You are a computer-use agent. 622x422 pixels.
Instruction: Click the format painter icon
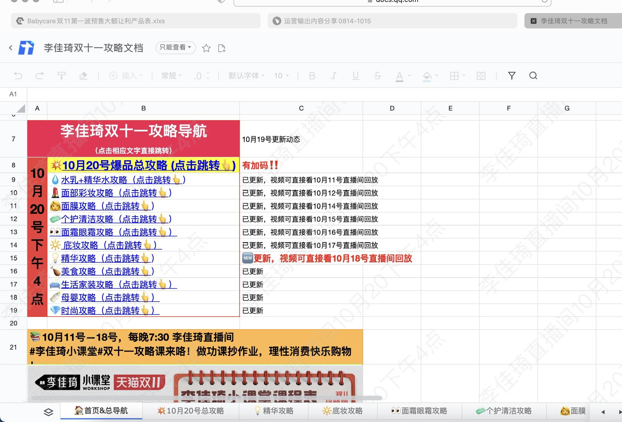tap(61, 76)
